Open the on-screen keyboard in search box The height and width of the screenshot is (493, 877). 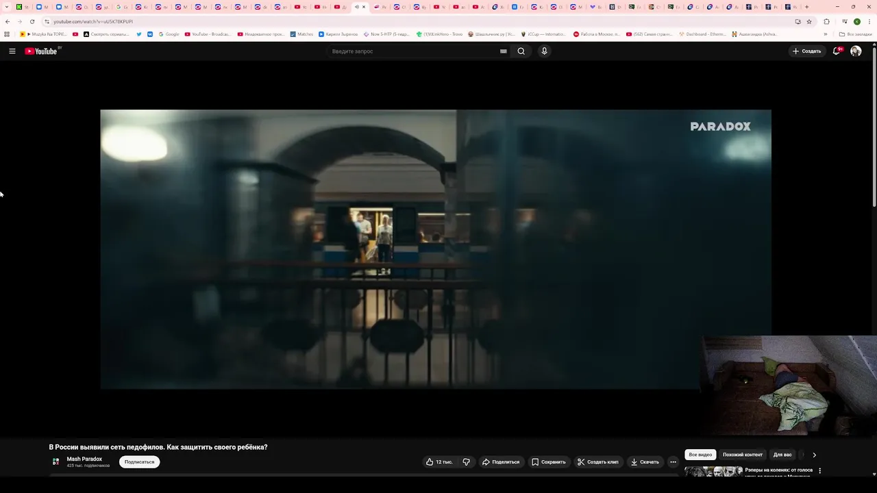504,51
